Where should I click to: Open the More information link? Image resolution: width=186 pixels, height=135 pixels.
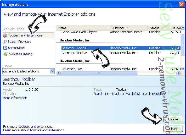pos(15,98)
